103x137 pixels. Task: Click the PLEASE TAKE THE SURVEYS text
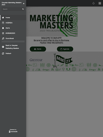51,43
